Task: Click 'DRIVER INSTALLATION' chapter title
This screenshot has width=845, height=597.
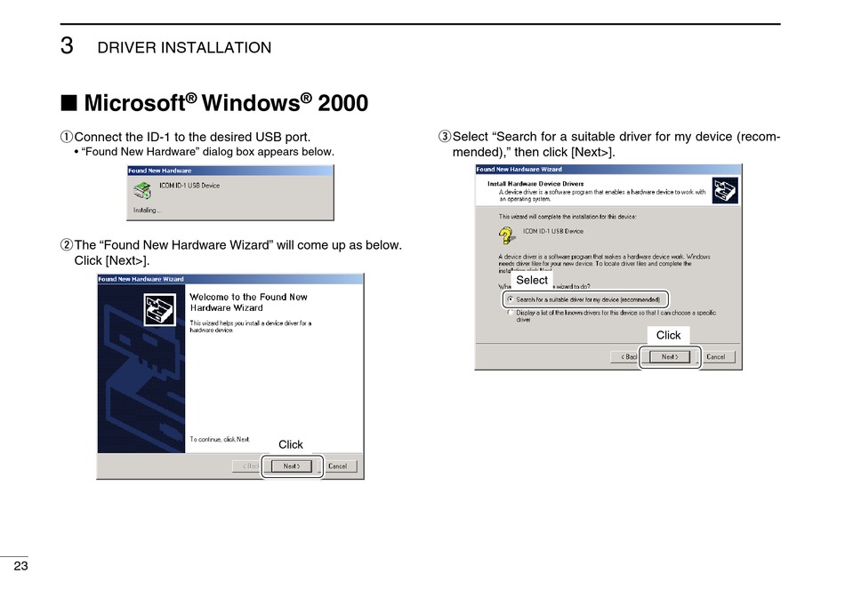Action: pyautogui.click(x=184, y=47)
